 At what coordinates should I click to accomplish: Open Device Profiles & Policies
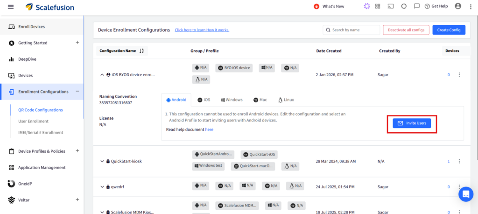tap(42, 151)
